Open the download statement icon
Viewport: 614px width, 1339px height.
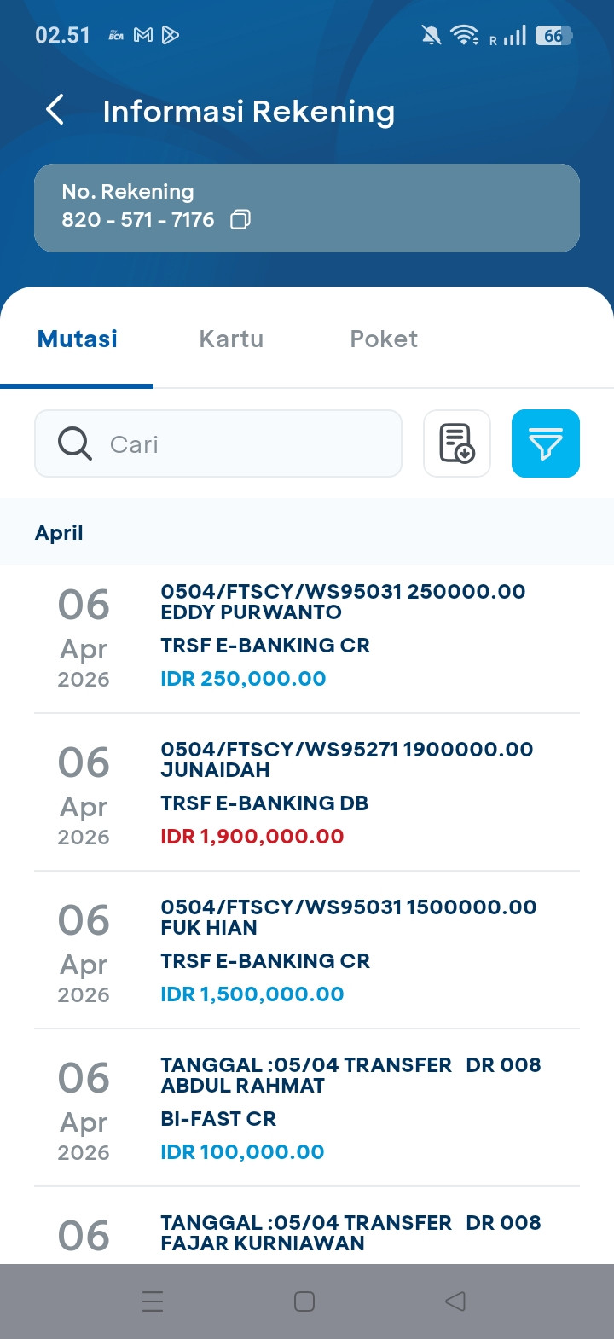click(457, 443)
